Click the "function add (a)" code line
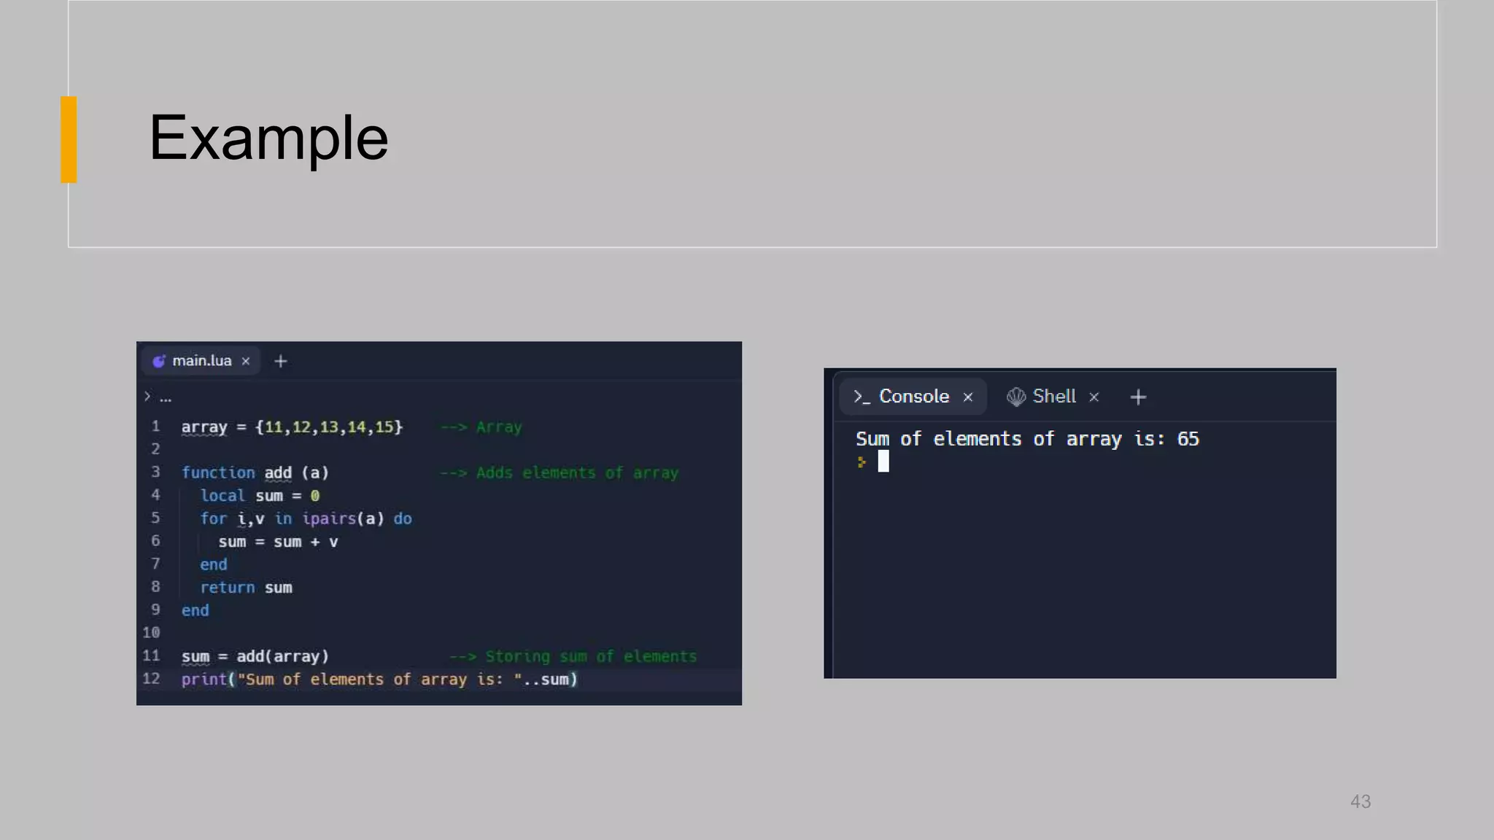1494x840 pixels. (x=255, y=472)
